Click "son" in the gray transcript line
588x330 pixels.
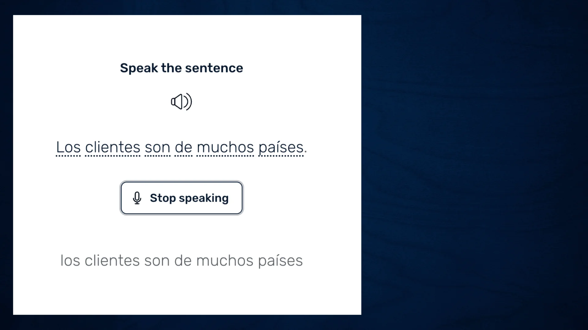(x=157, y=261)
